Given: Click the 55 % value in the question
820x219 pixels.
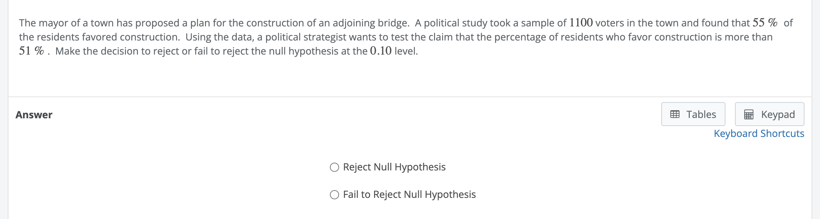Looking at the screenshot, I should tap(765, 23).
